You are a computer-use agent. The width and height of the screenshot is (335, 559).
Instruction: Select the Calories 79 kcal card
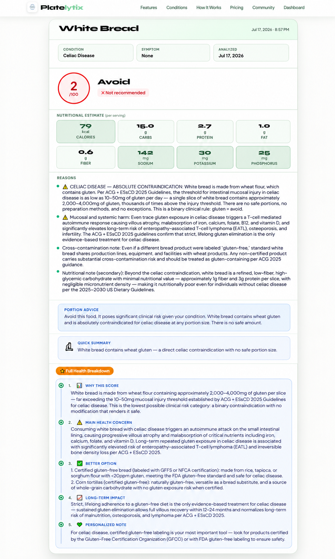[86, 132]
